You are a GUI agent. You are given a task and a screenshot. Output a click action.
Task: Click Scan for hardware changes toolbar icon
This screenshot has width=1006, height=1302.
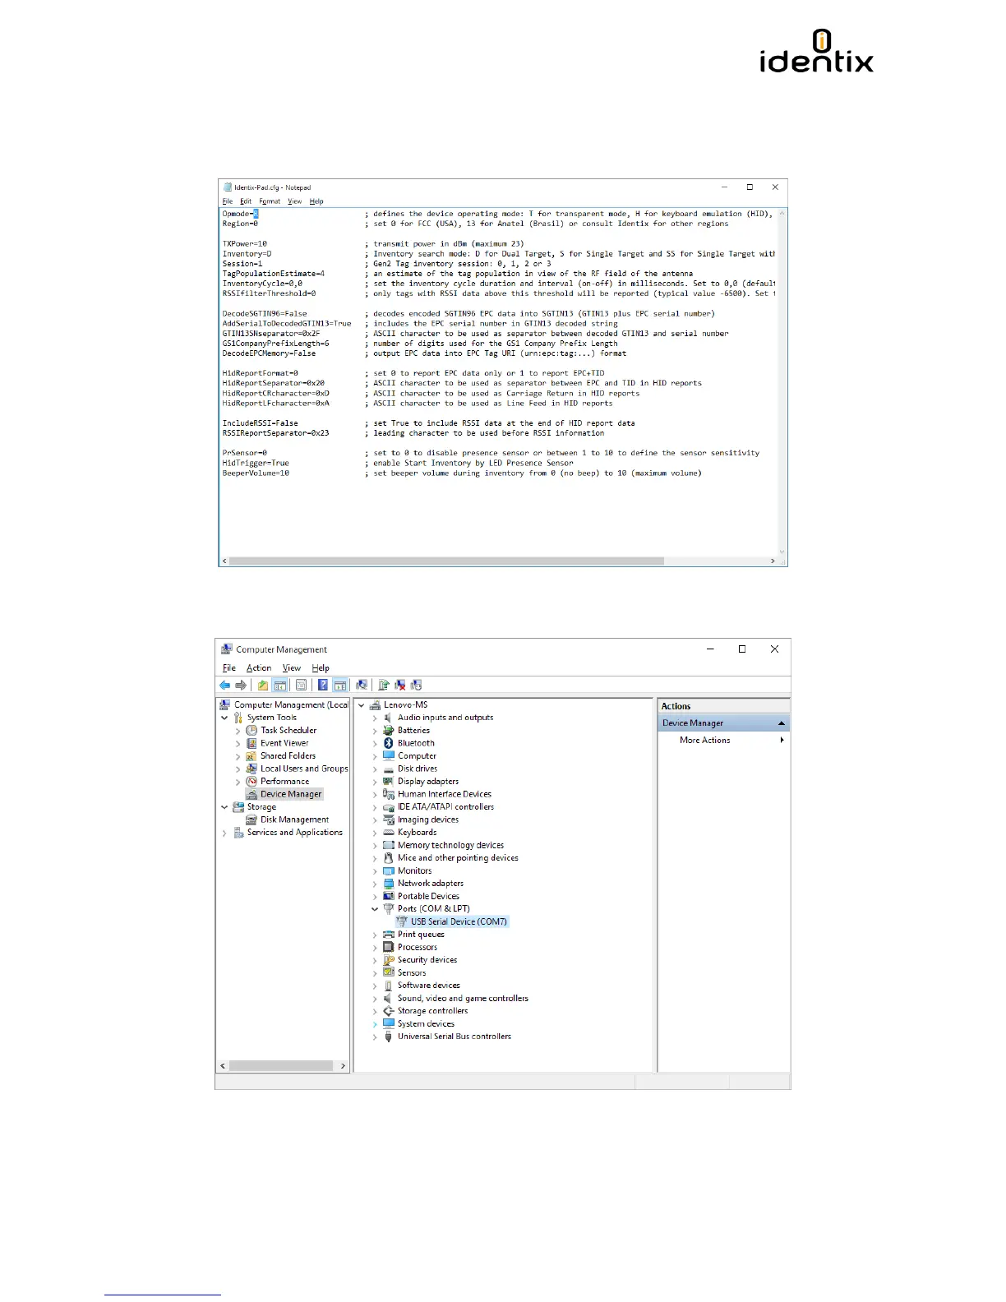point(362,685)
